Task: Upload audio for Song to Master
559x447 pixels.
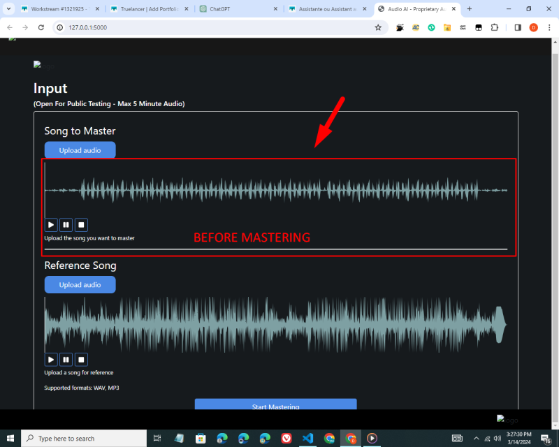Action: click(80, 150)
